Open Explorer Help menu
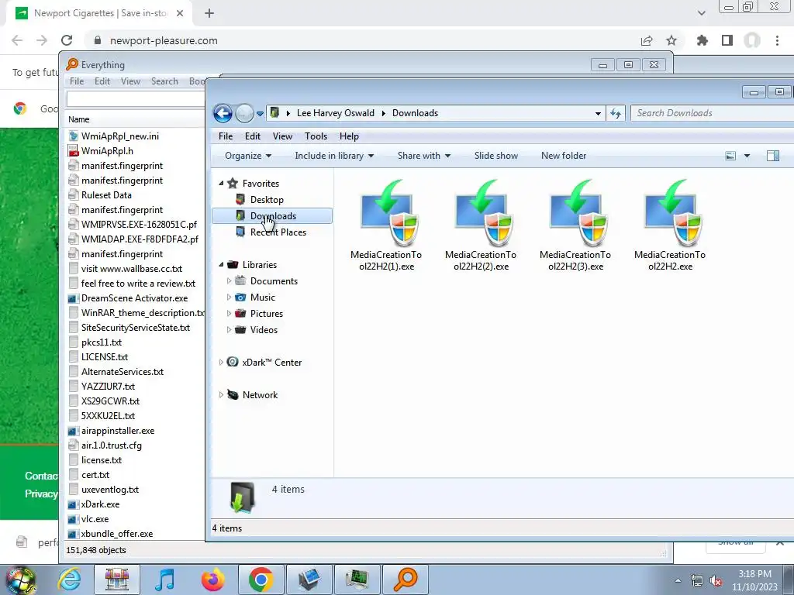The image size is (794, 595). [349, 136]
